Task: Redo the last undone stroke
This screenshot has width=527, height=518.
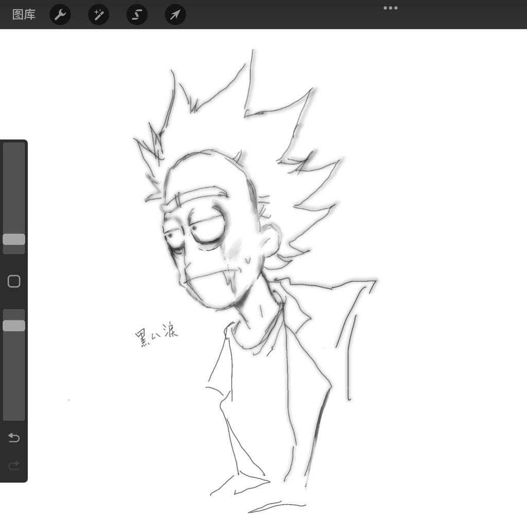Action: pos(14,466)
